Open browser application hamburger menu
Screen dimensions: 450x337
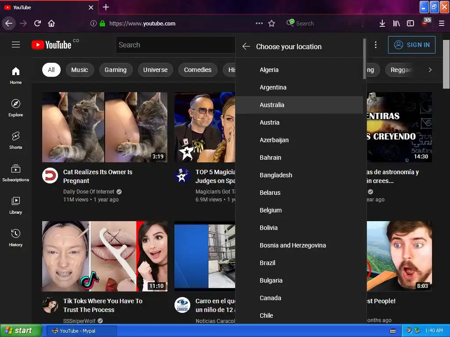pyautogui.click(x=442, y=23)
